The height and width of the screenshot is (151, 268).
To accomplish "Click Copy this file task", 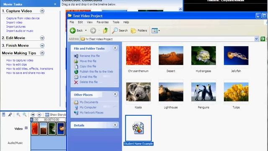I will [x=88, y=66].
